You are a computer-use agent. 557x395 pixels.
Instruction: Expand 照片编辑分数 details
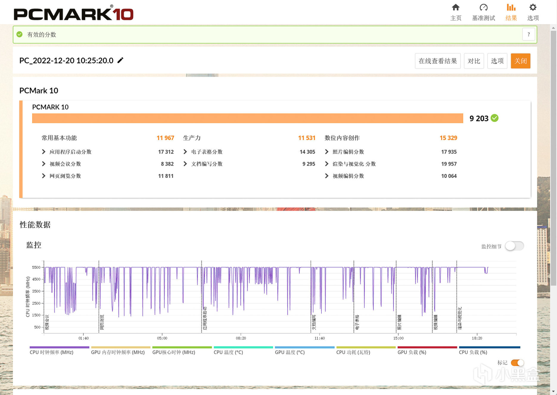click(327, 152)
